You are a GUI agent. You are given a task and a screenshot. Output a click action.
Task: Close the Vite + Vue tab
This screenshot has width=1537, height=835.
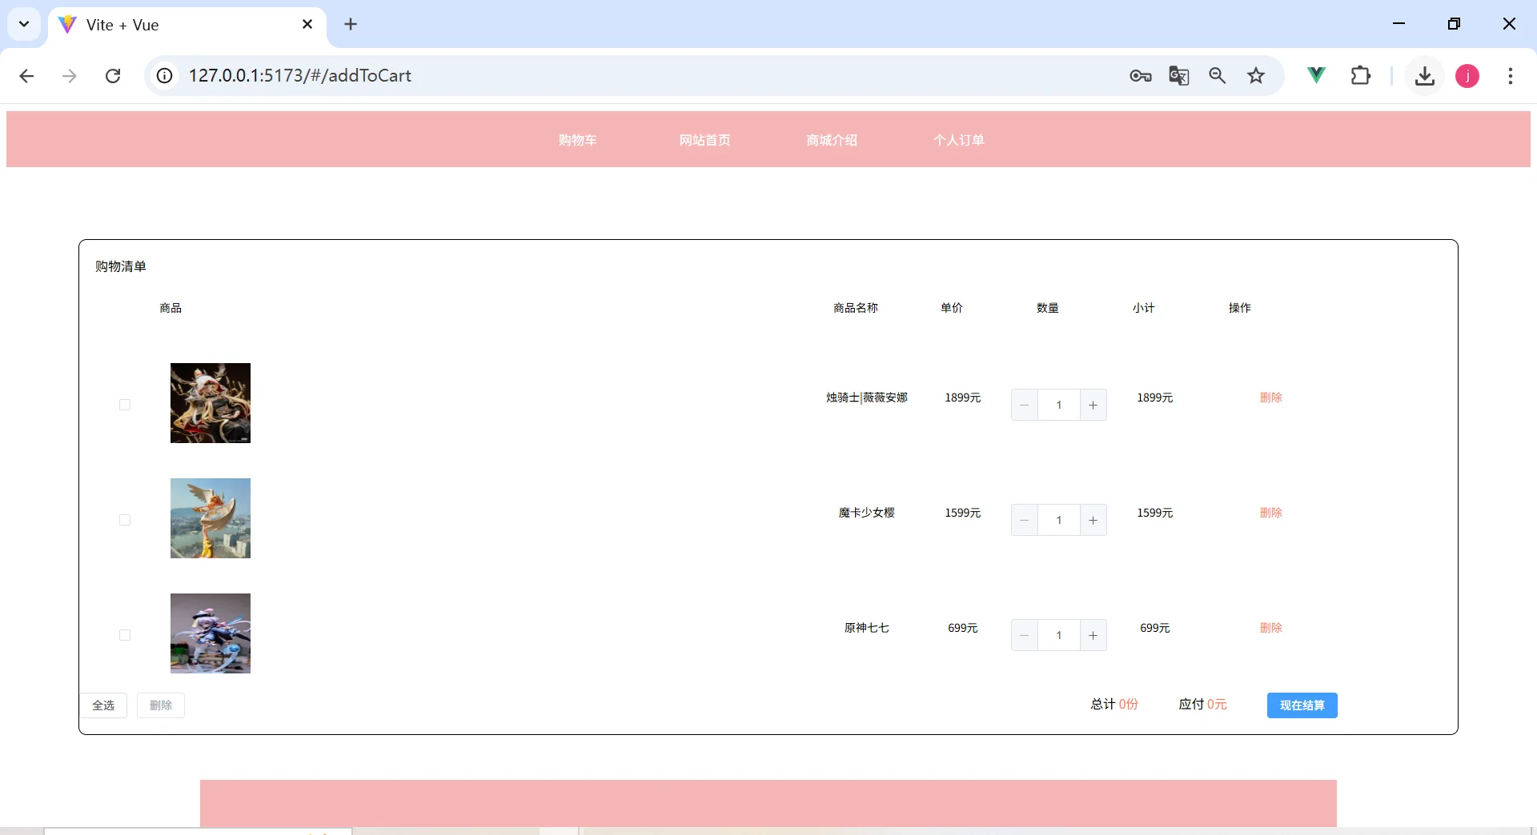click(x=307, y=25)
